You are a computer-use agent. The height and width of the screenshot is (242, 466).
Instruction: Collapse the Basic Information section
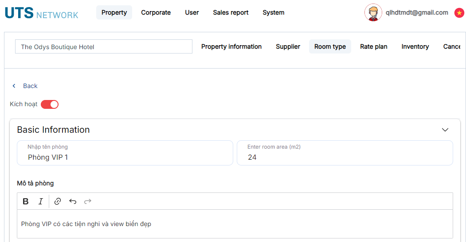tap(445, 130)
